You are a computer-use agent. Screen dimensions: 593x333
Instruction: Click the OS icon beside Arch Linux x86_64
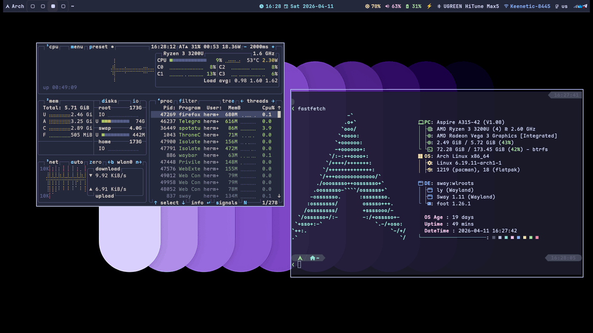421,156
